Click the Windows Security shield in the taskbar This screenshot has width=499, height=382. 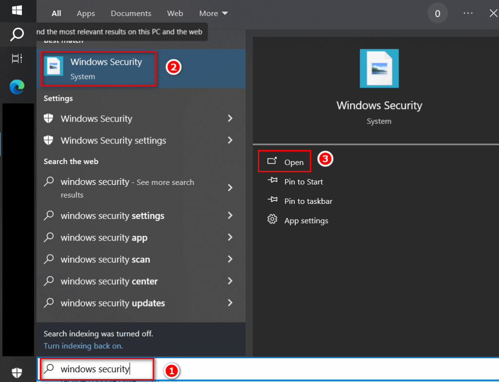(17, 372)
